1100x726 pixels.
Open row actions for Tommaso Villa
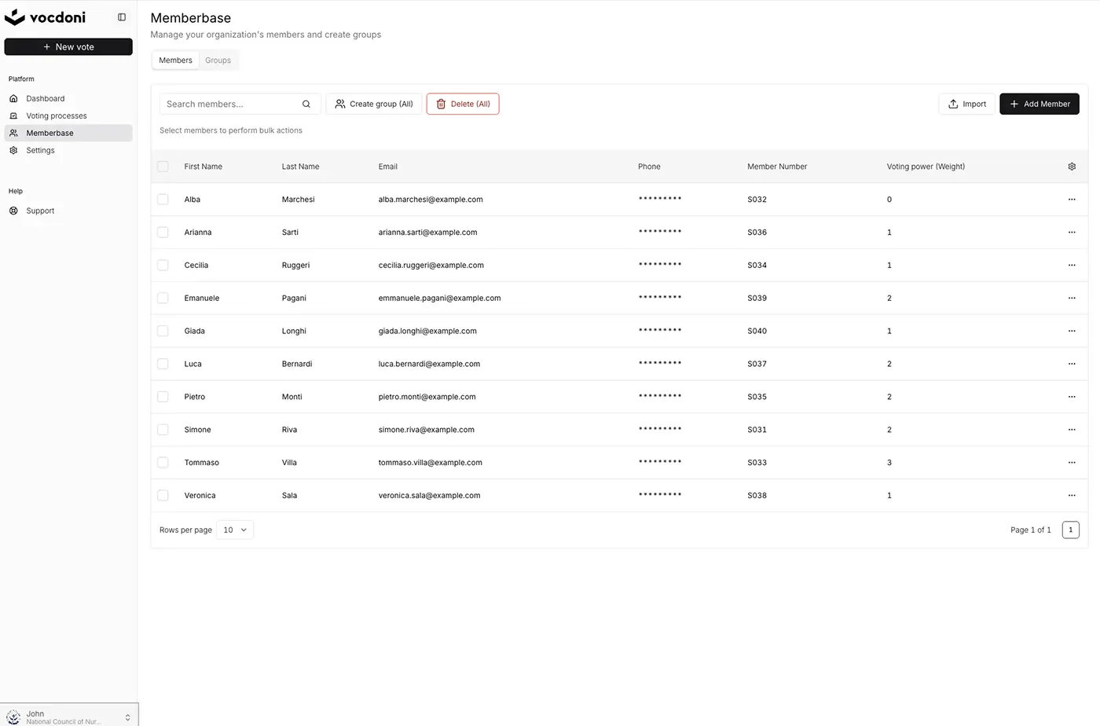click(x=1072, y=463)
